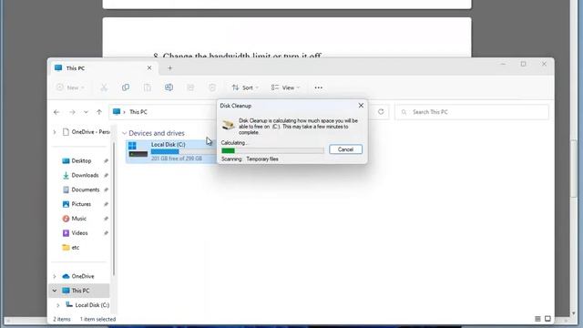This screenshot has width=583, height=328.
Task: Go forward with the forward arrow
Action: point(72,112)
